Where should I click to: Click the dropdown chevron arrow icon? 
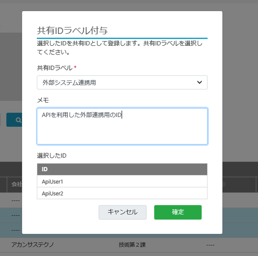tap(199, 83)
